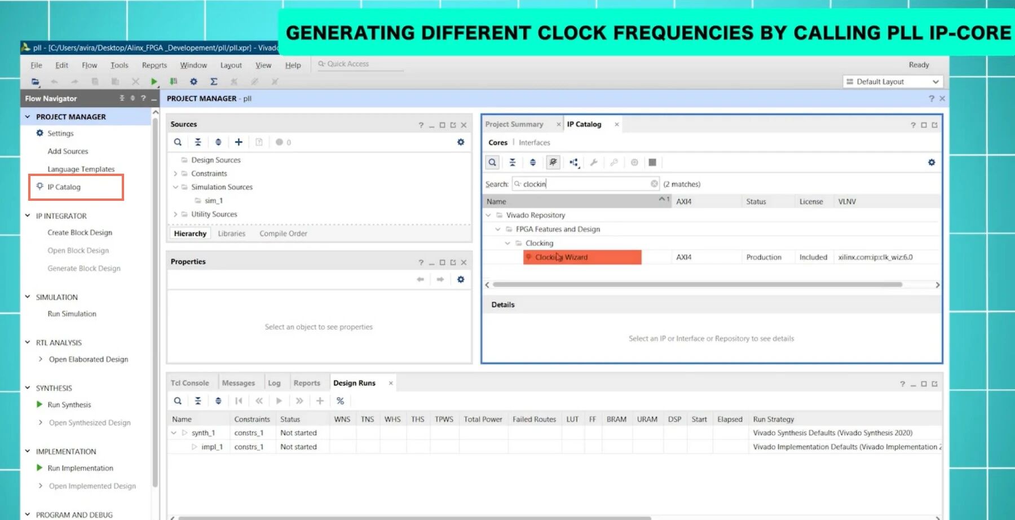1015x520 pixels.
Task: Collapse the synth_1 run row
Action: (174, 433)
